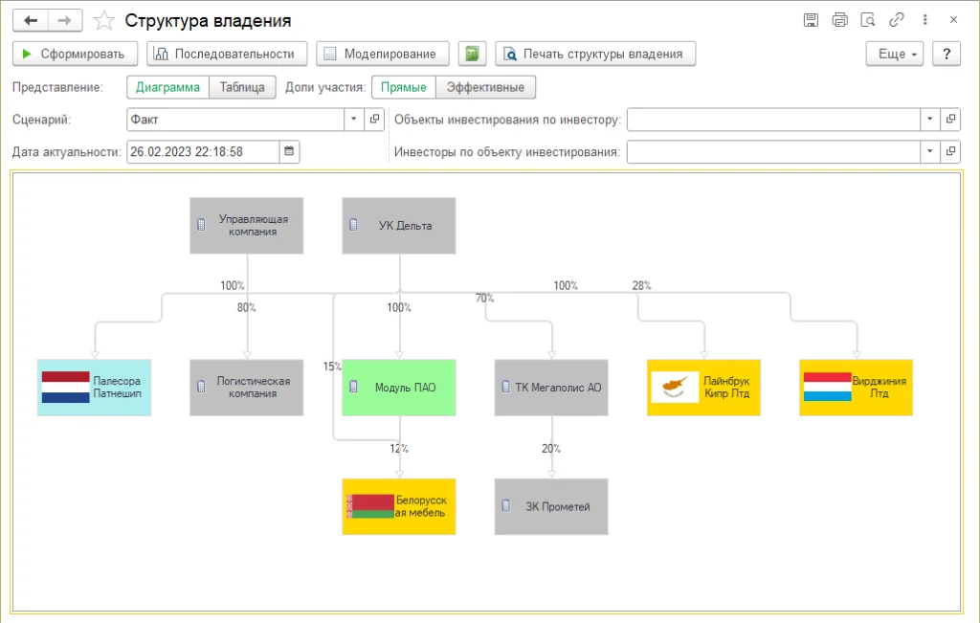Select the Палесора Патнешип flag node
Image resolution: width=980 pixels, height=623 pixels.
click(x=95, y=388)
